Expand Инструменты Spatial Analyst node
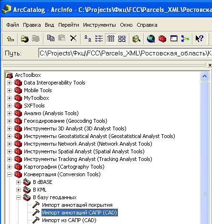This screenshot has width=212, height=224. pyautogui.click(x=9, y=151)
